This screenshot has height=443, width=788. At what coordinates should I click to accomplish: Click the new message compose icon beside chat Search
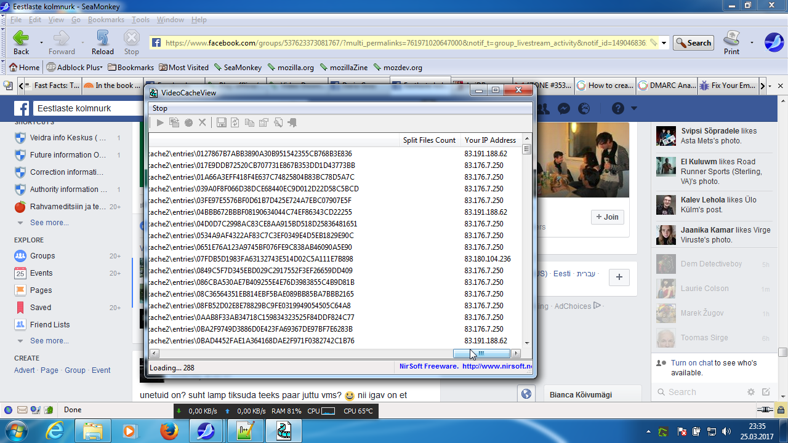point(766,392)
